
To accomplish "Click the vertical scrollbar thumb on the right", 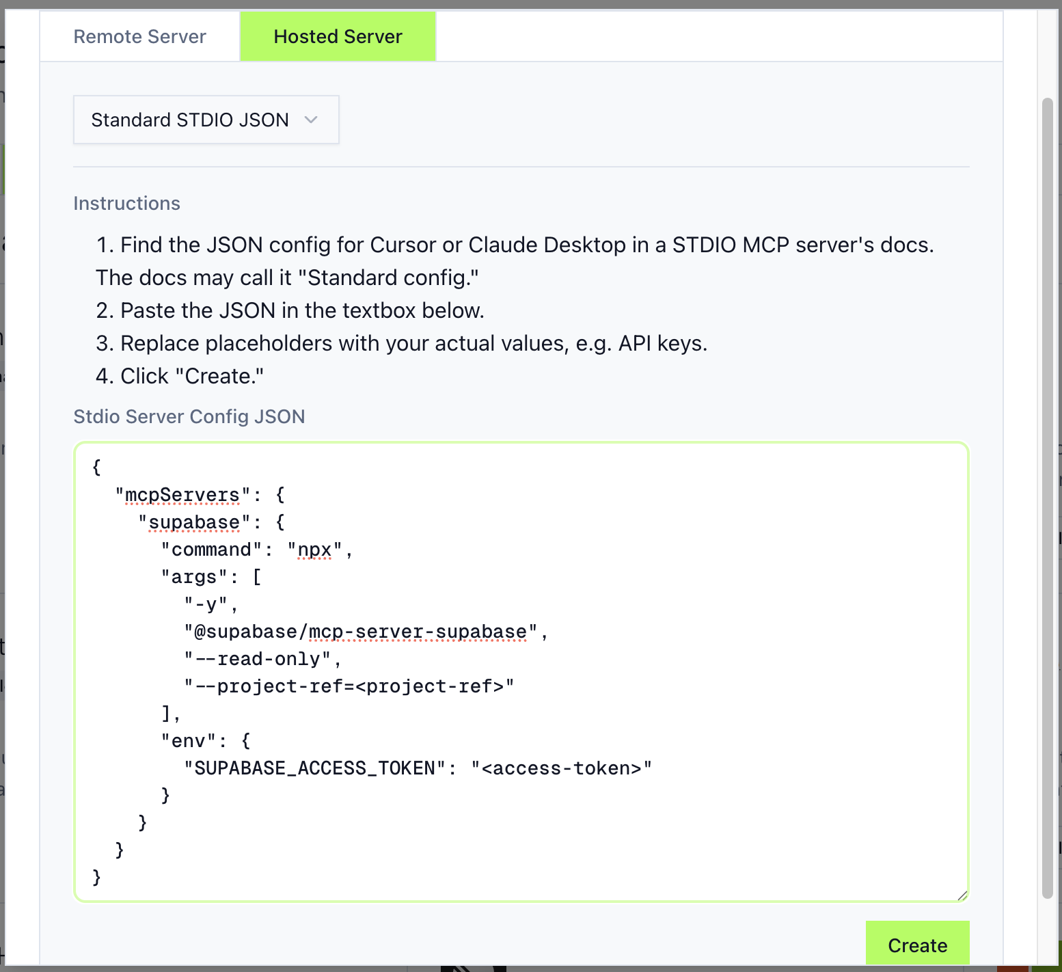I will (x=1047, y=499).
